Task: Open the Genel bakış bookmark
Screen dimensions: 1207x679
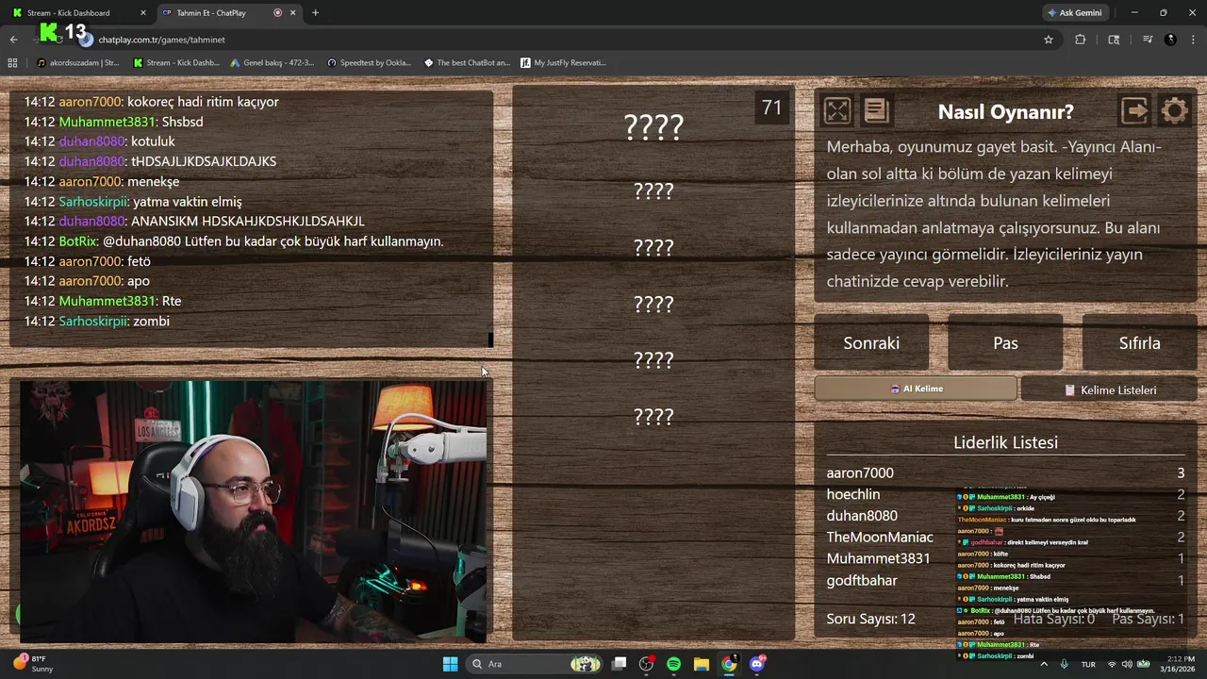Action: click(x=273, y=63)
